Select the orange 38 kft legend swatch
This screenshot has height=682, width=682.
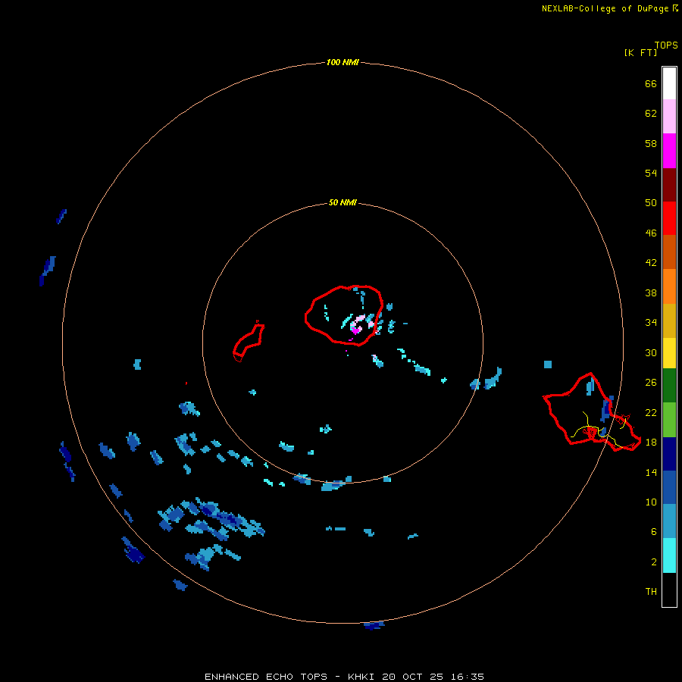pos(669,286)
